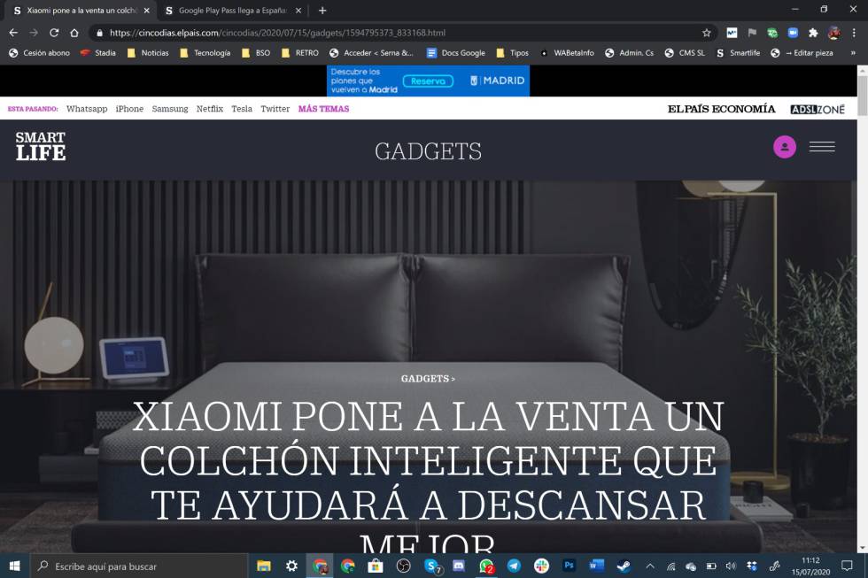The width and height of the screenshot is (868, 578).
Task: Open the Windows Start menu
Action: click(15, 566)
